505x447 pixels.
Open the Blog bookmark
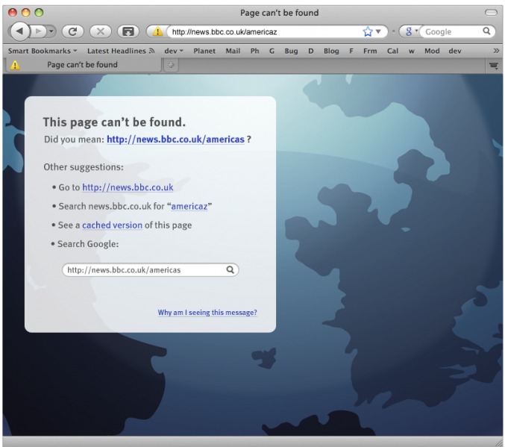[x=331, y=51]
